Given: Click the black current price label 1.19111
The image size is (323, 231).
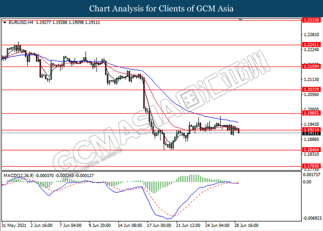Looking at the screenshot, I should (311, 134).
